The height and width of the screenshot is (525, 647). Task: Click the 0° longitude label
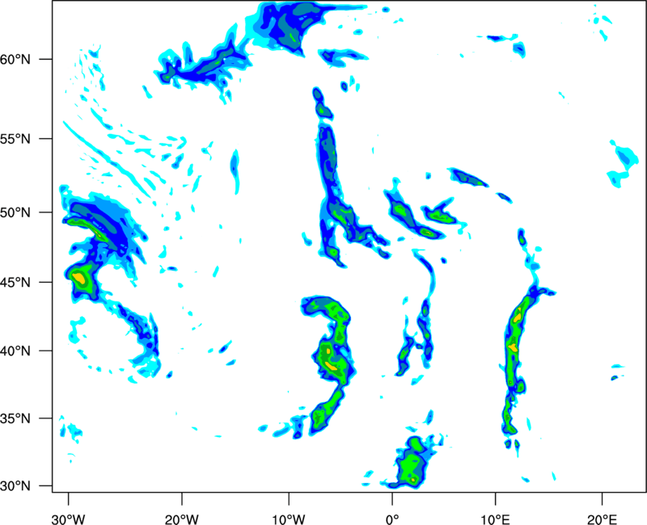[x=391, y=519]
